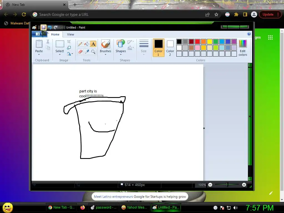The height and width of the screenshot is (213, 284).
Task: Switch to the Home ribbon tab
Action: (x=55, y=34)
